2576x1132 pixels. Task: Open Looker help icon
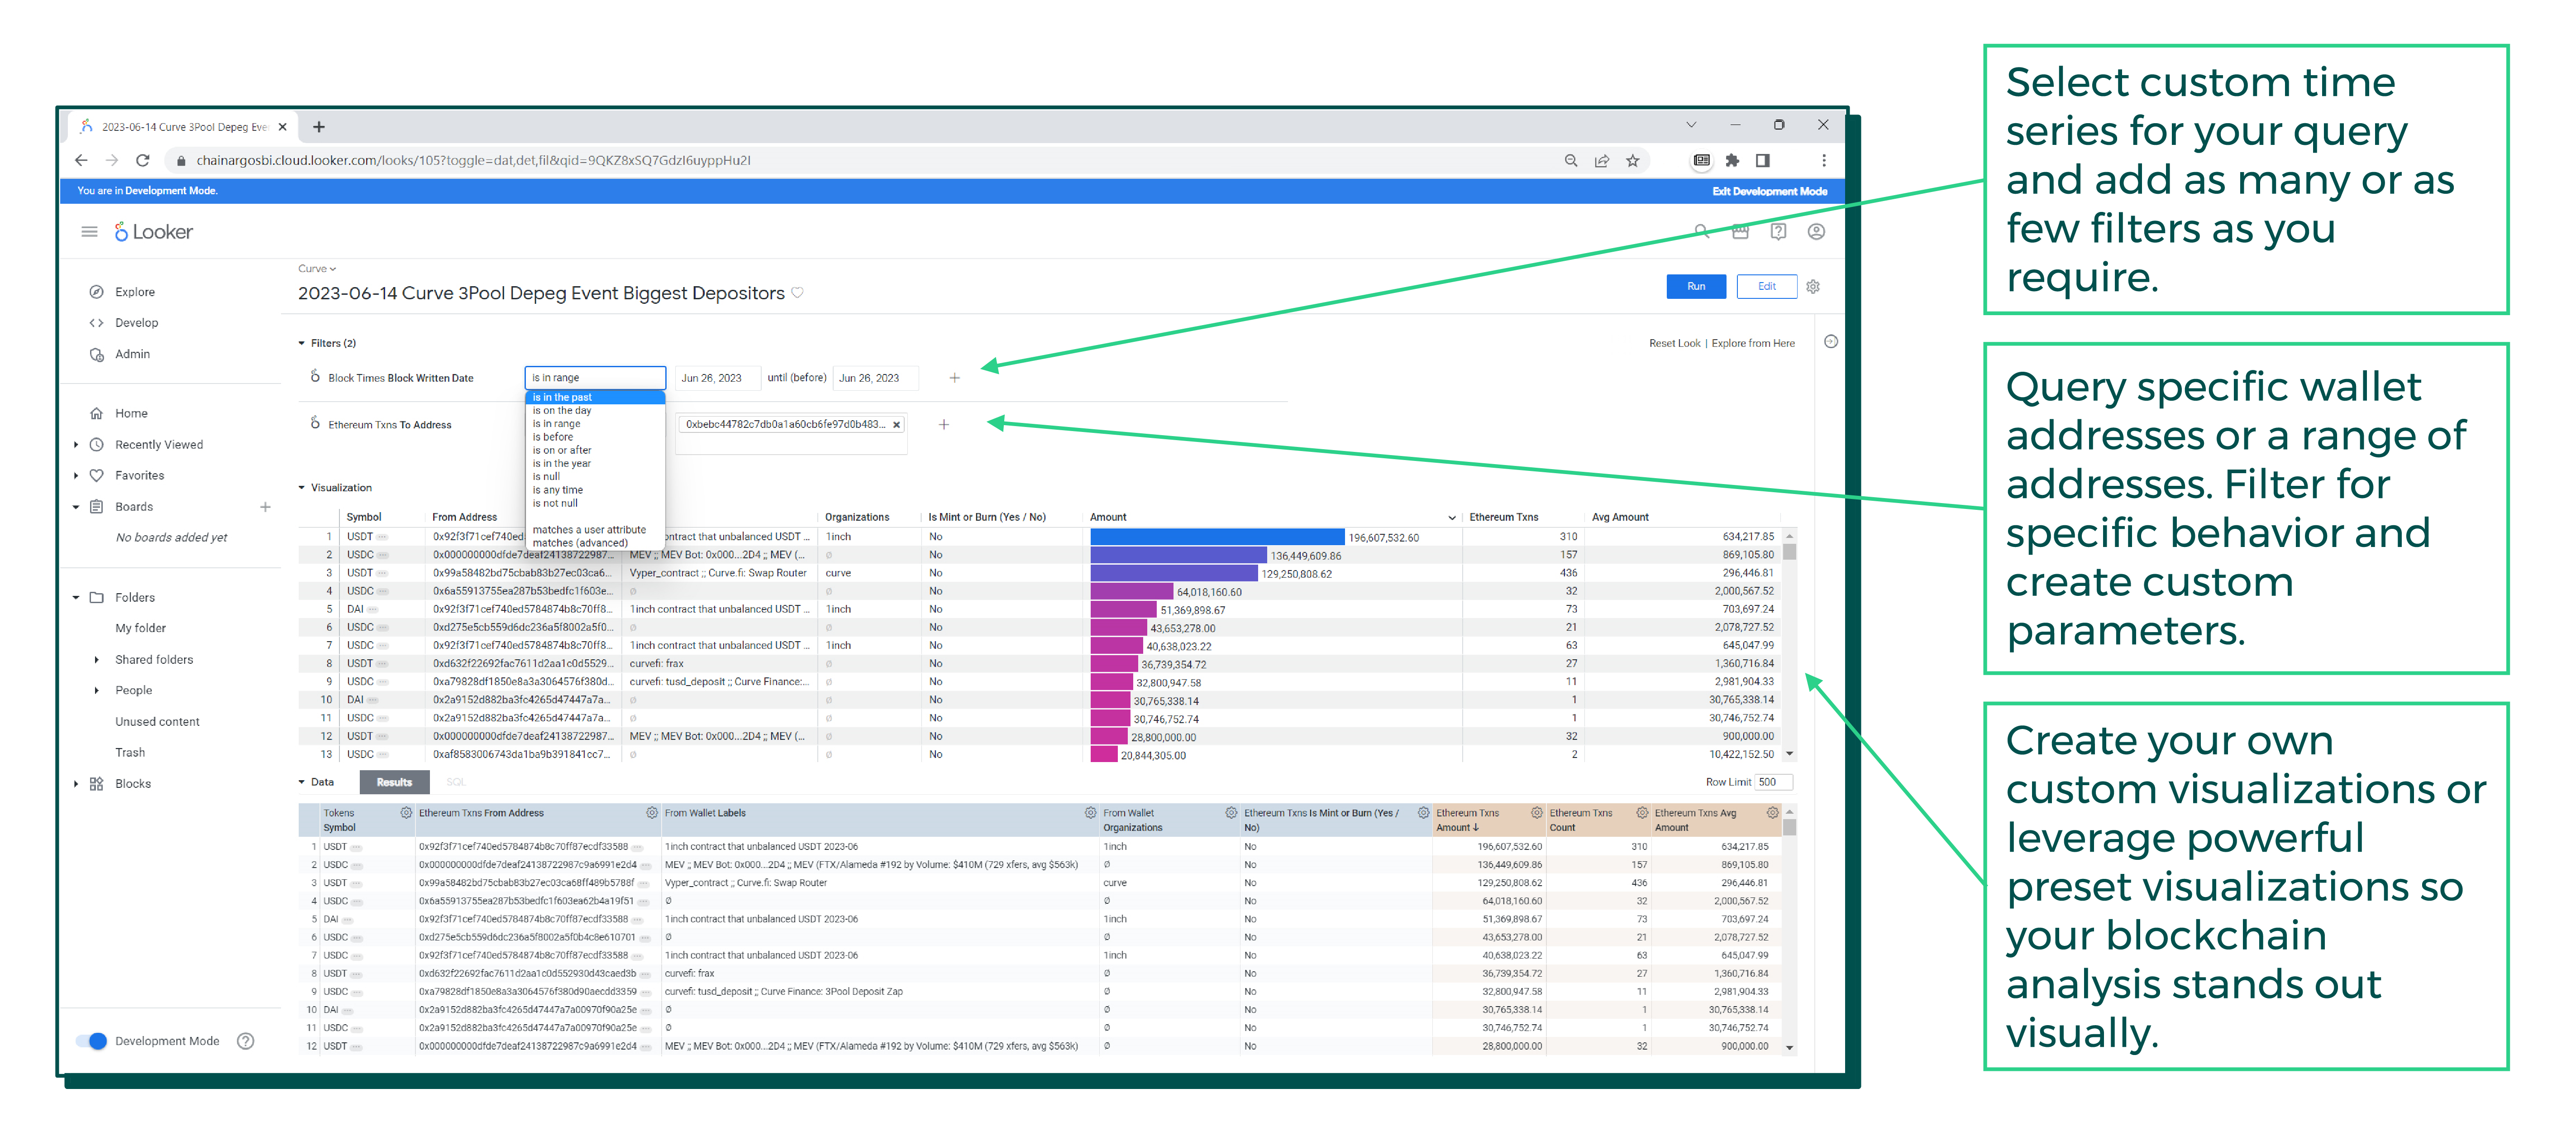click(x=1778, y=232)
